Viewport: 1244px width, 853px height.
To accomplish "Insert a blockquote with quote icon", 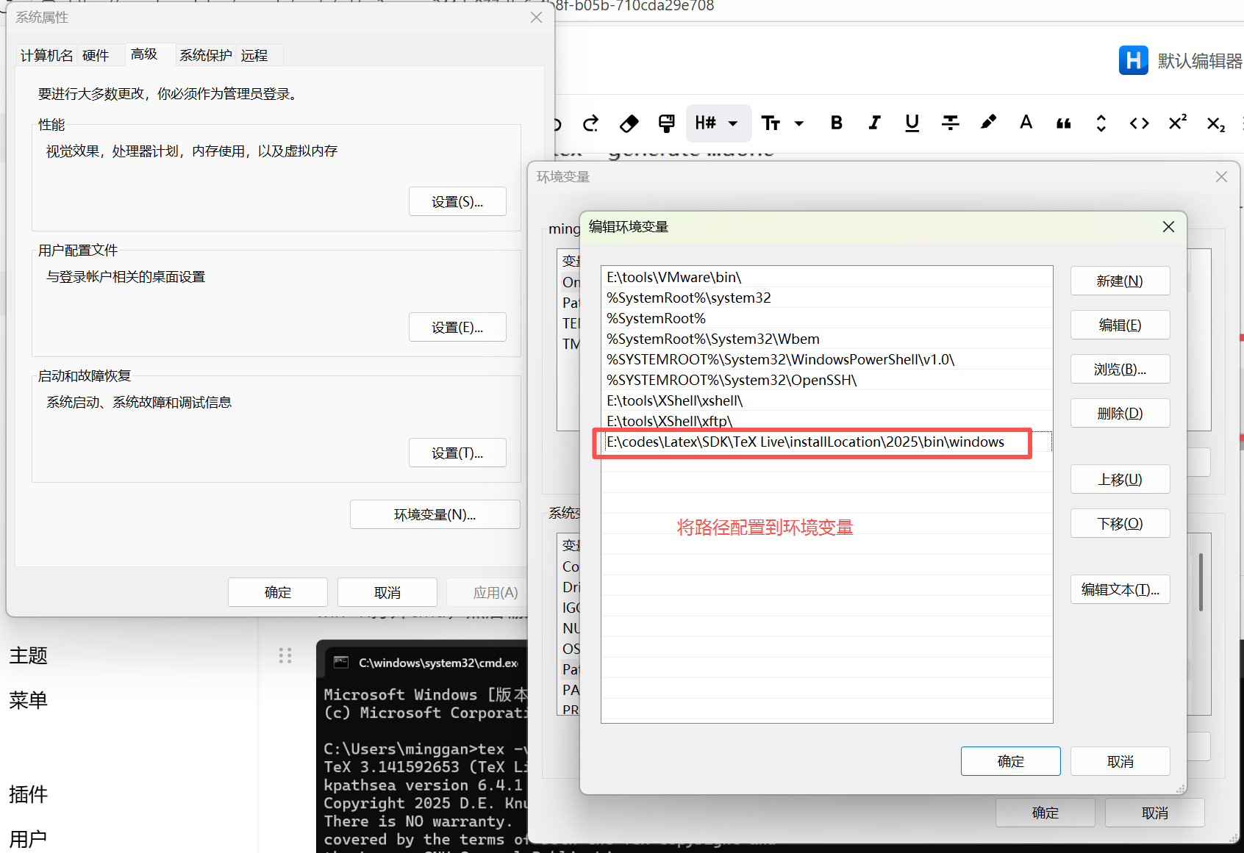I will 1063,123.
